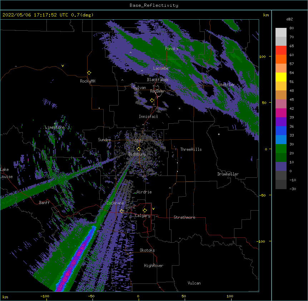Click the Ponoka city label
308x301 pixels.
click(x=172, y=49)
